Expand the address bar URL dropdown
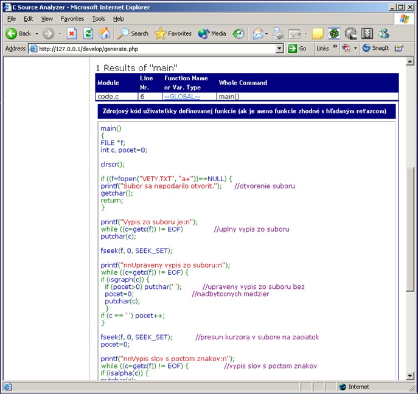Viewport: 418px width, 394px height. coord(279,48)
